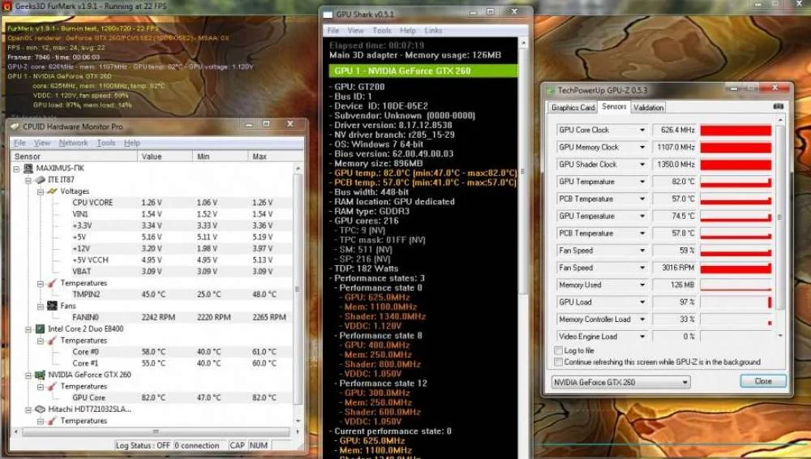Image resolution: width=811 pixels, height=459 pixels.
Task: Click the Intel Core 2 Duo processor icon
Action: coord(40,328)
